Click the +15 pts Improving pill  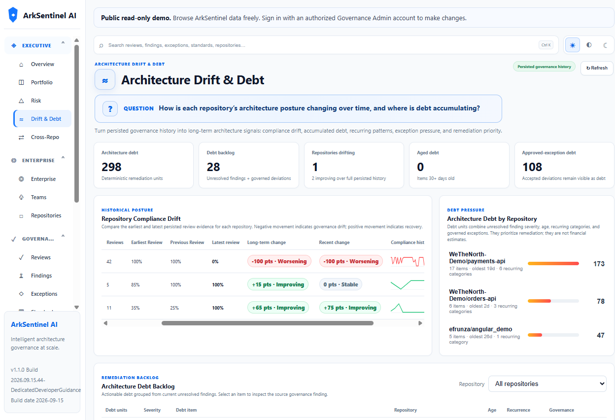[278, 284]
